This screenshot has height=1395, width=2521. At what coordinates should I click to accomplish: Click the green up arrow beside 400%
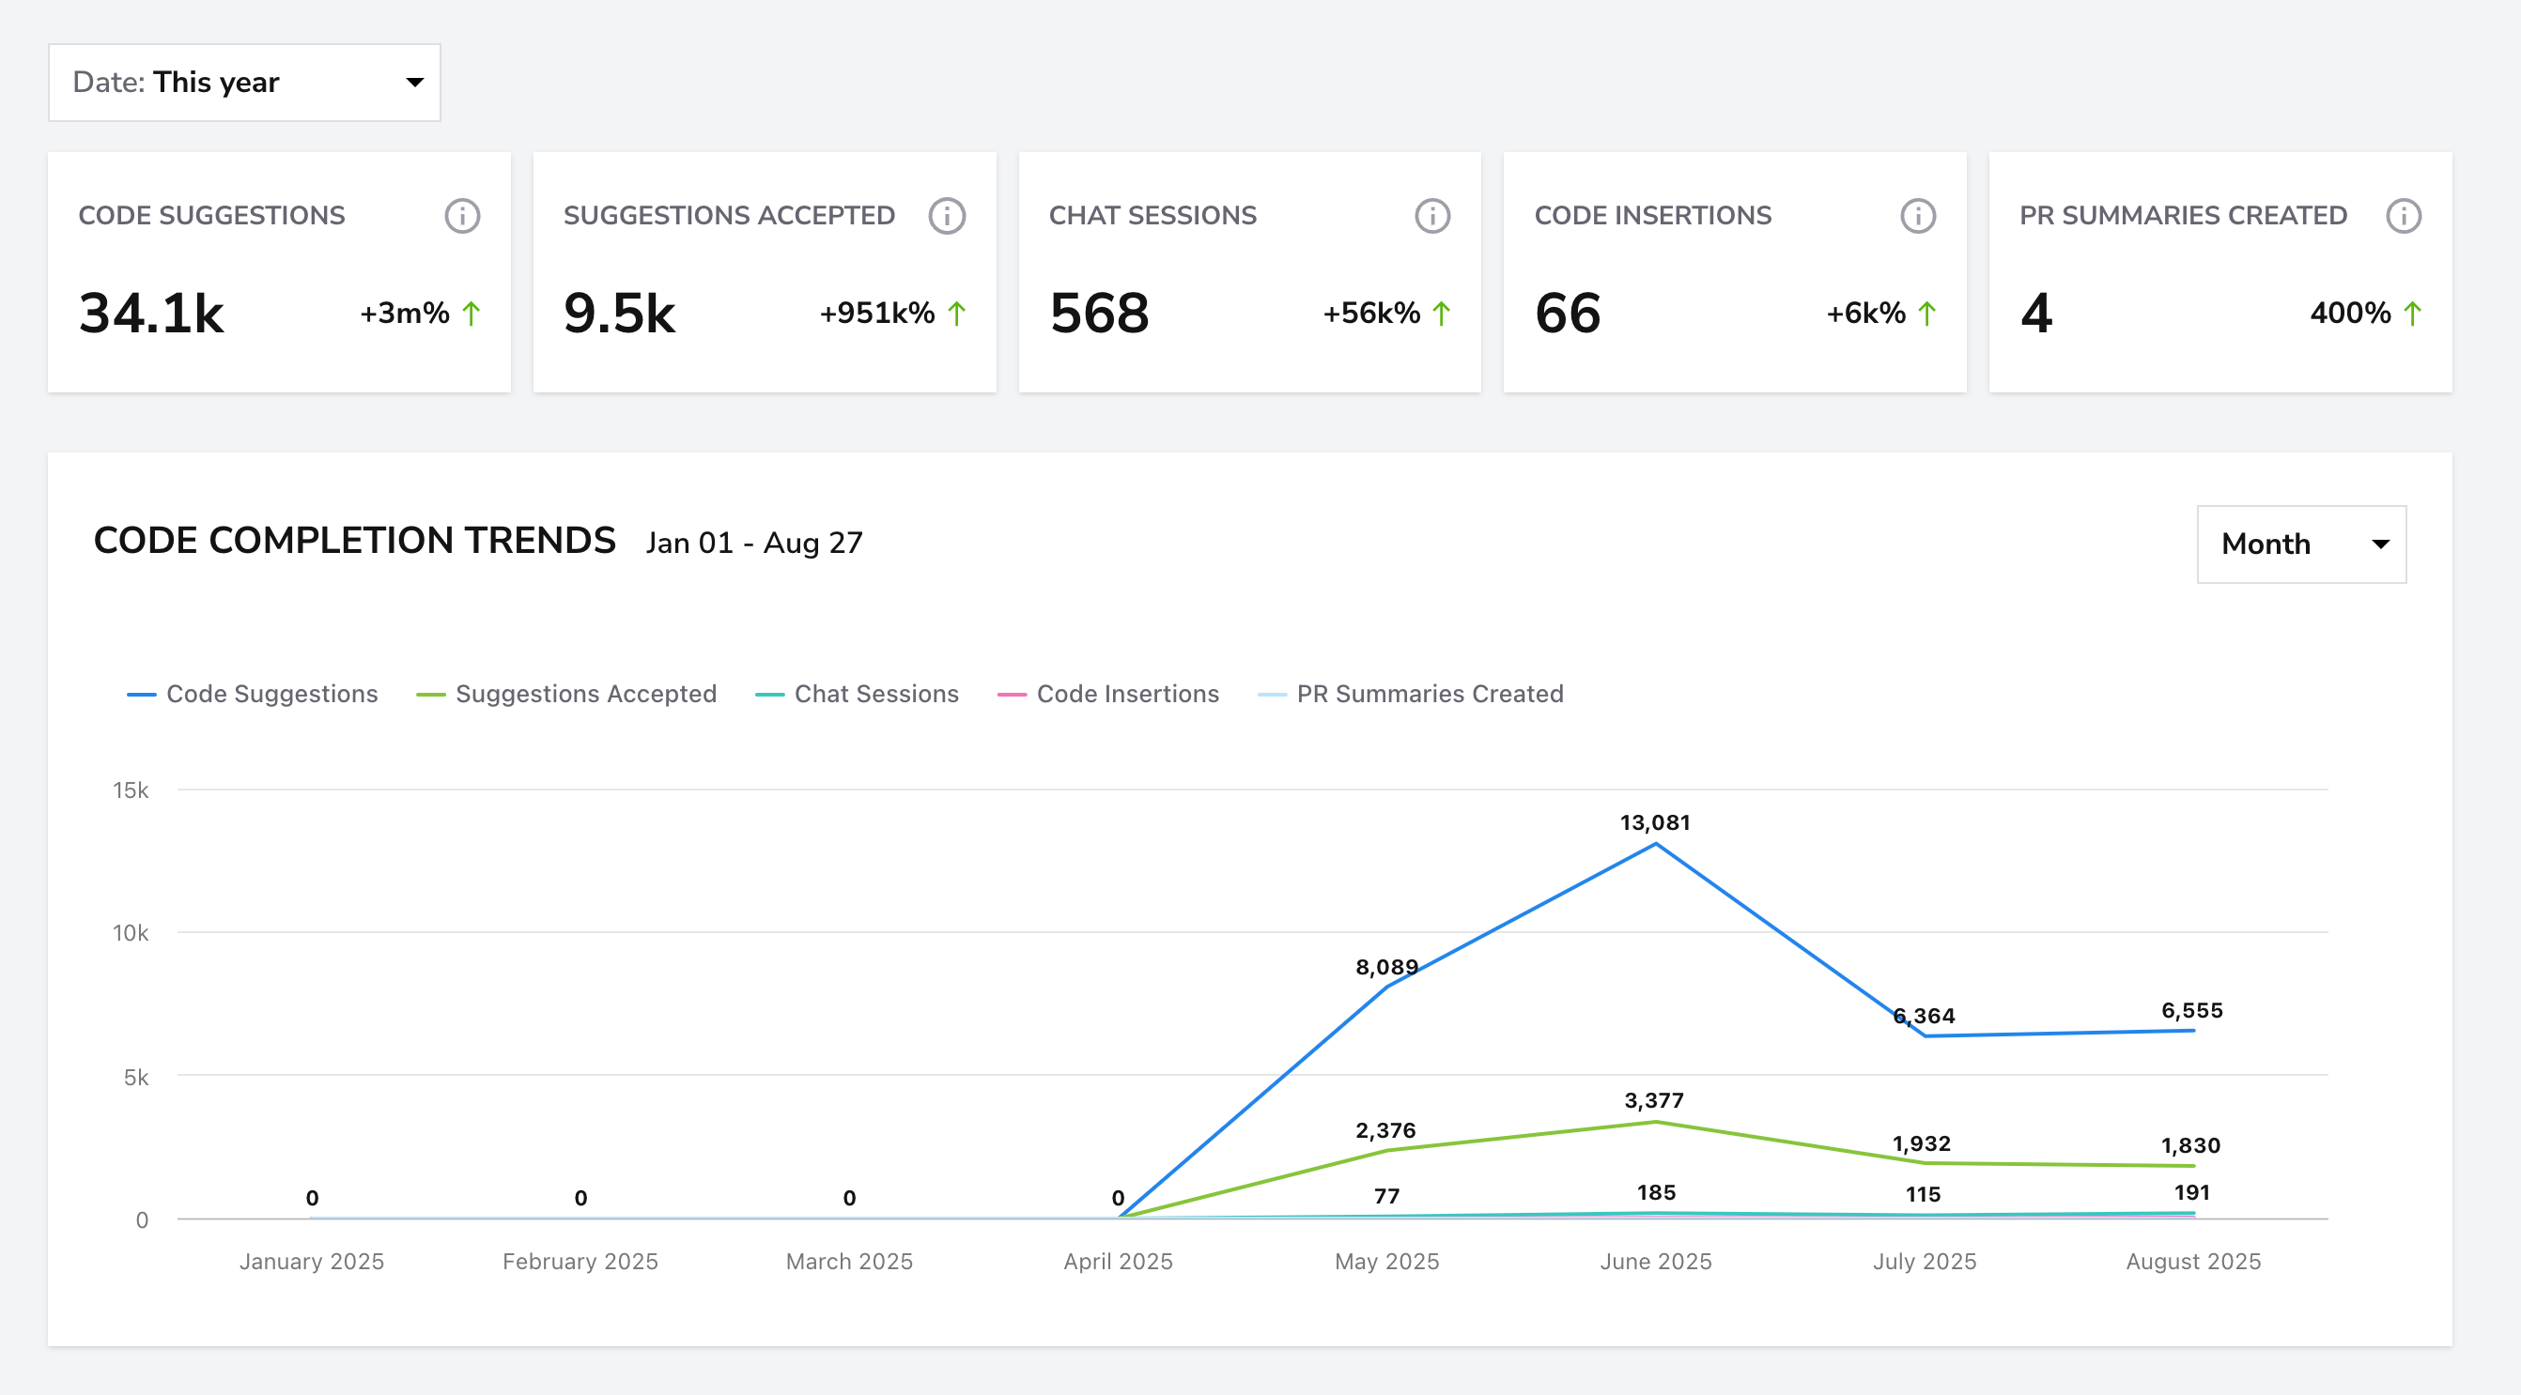[2411, 314]
